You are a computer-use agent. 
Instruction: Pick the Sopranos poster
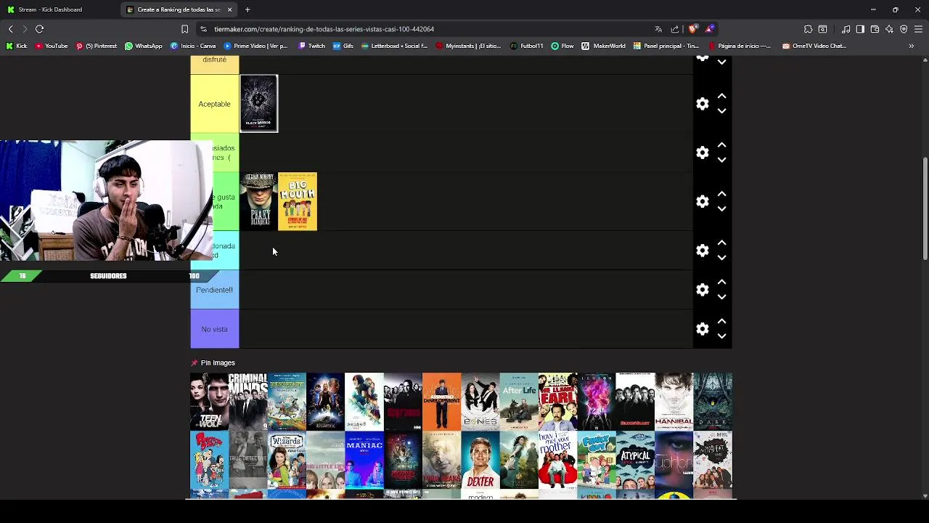(403, 402)
